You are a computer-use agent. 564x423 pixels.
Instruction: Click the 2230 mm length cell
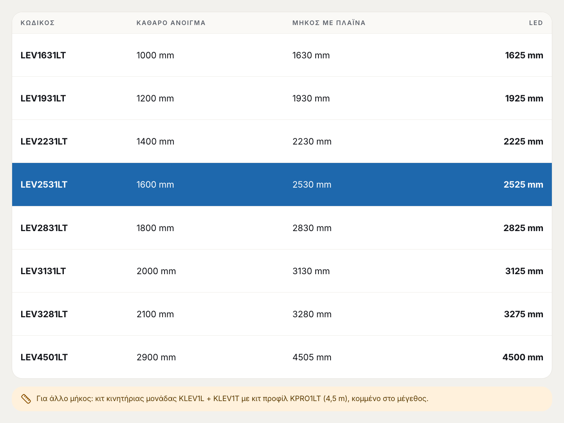[312, 141]
